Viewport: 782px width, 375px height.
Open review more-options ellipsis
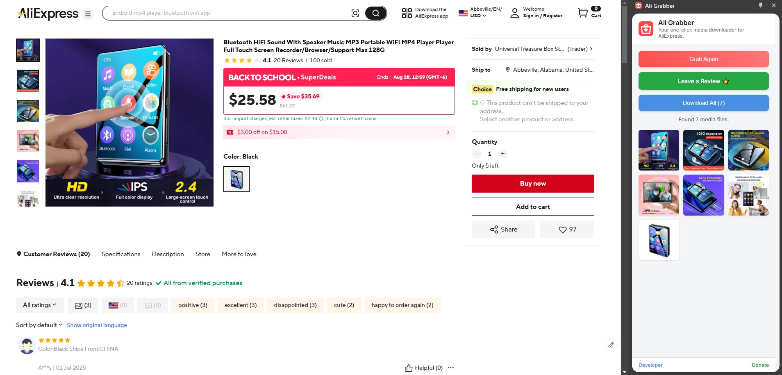(451, 368)
